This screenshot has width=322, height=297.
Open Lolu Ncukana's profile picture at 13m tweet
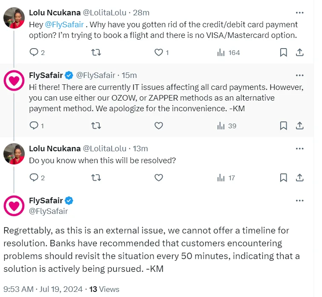(x=14, y=154)
